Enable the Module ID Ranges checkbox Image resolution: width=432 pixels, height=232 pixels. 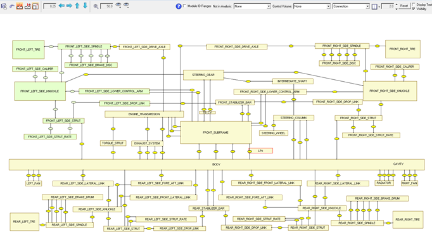(184, 6)
